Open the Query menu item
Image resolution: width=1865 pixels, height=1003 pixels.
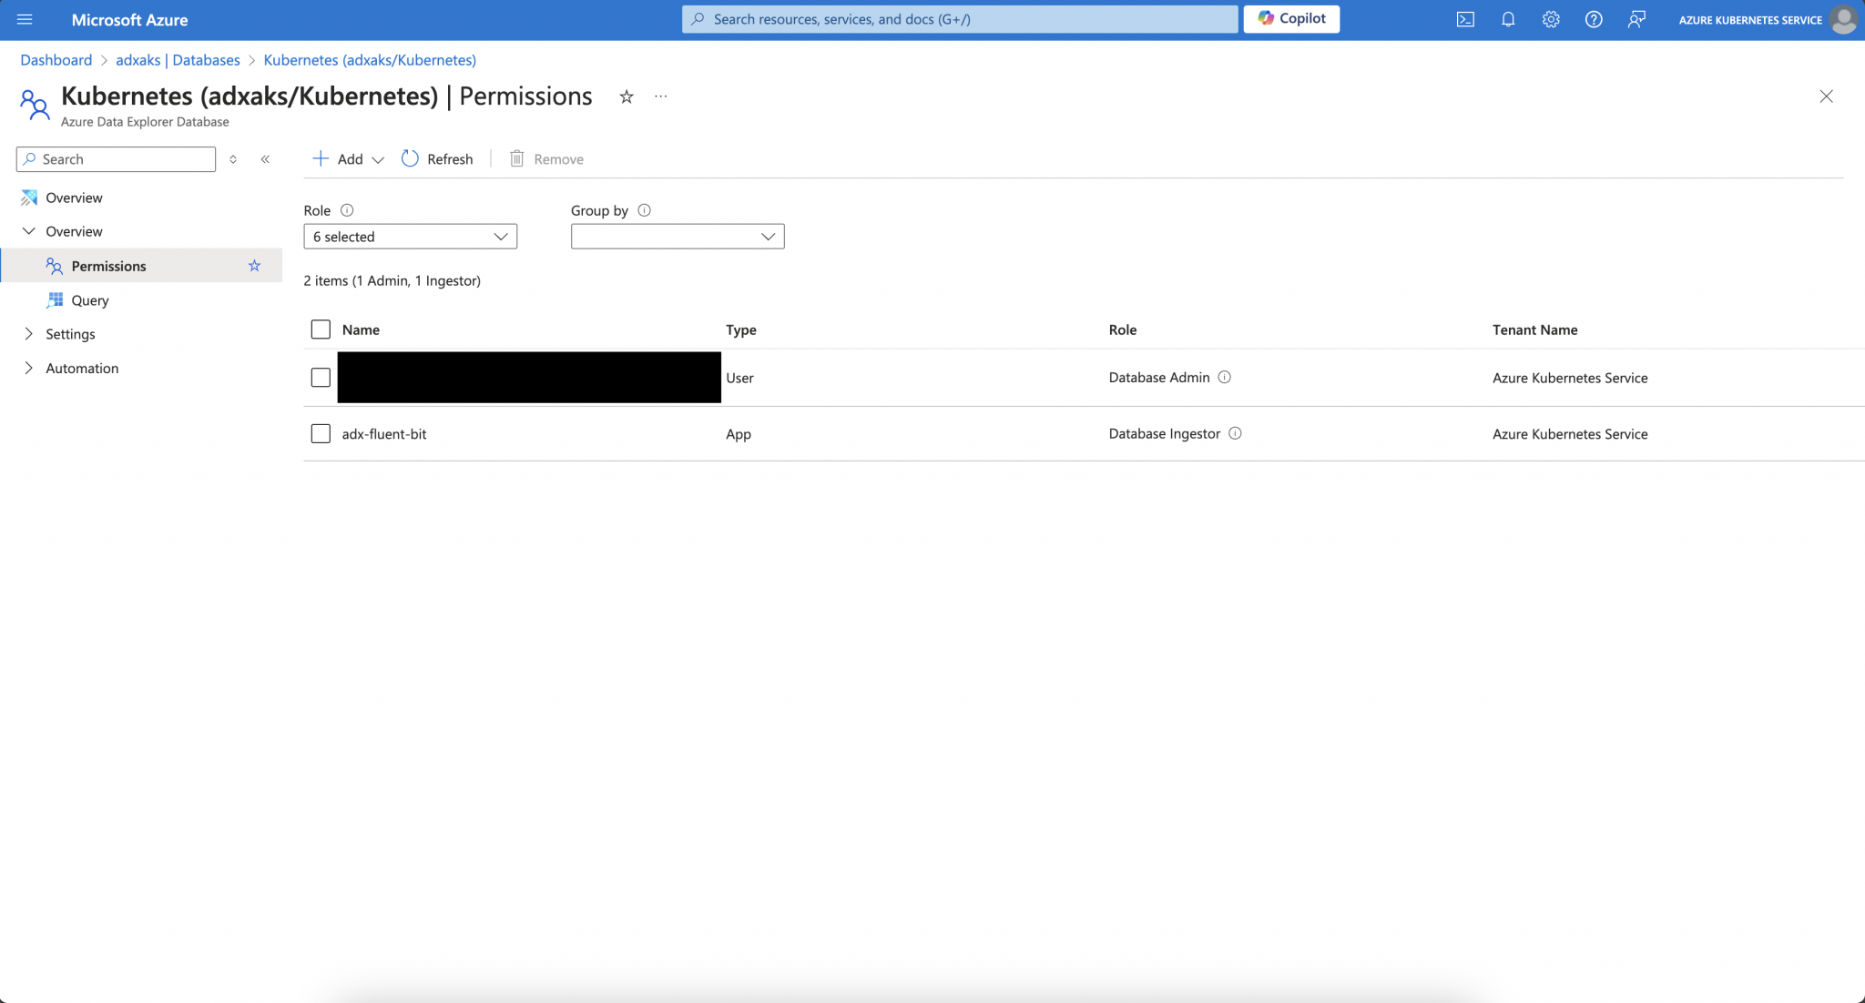click(89, 300)
